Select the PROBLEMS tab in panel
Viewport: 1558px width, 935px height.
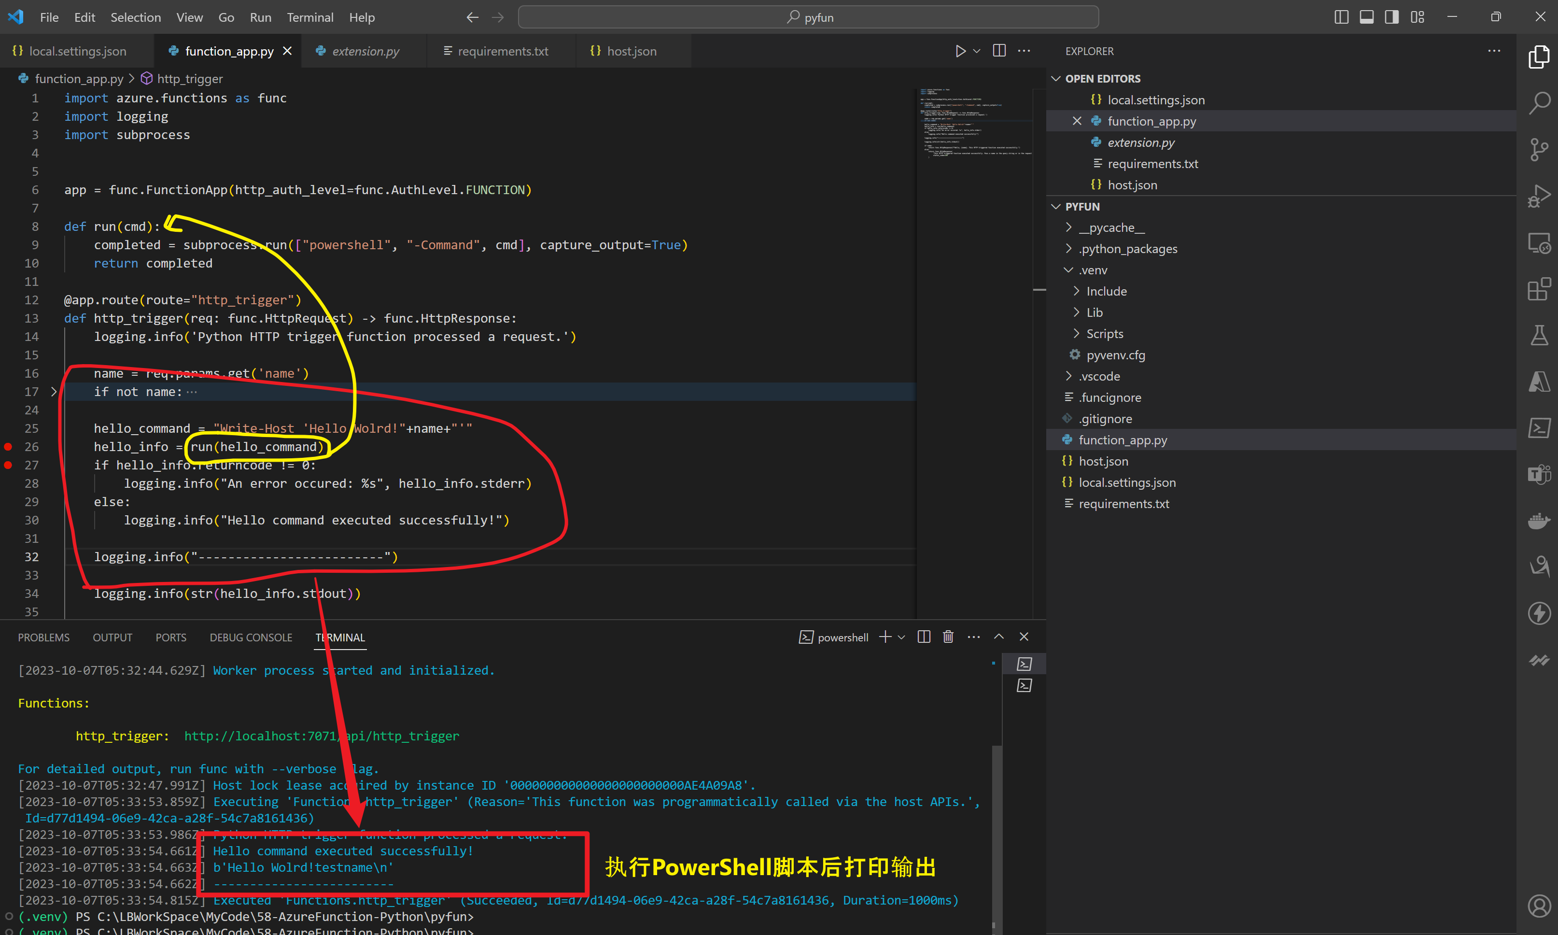point(43,637)
